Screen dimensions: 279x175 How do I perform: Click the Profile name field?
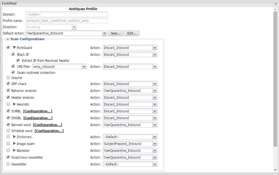[66, 21]
